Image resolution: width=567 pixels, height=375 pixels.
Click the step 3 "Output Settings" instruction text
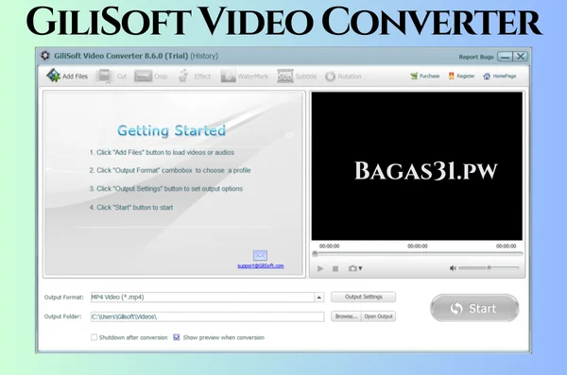click(166, 189)
